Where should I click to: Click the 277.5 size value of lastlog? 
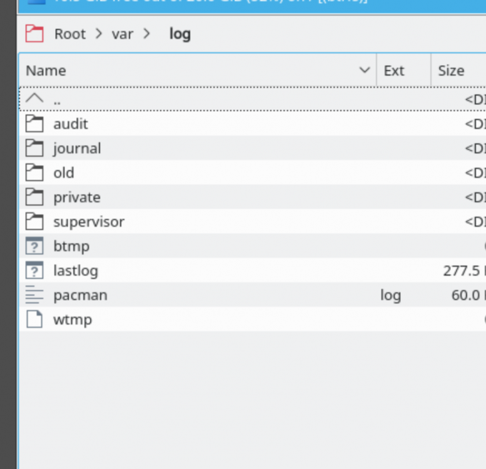coord(462,271)
